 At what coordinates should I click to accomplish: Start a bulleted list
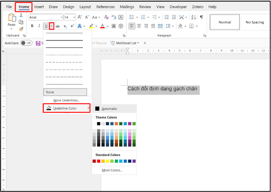132,17
